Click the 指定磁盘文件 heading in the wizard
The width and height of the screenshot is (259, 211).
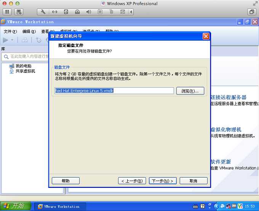(71, 46)
